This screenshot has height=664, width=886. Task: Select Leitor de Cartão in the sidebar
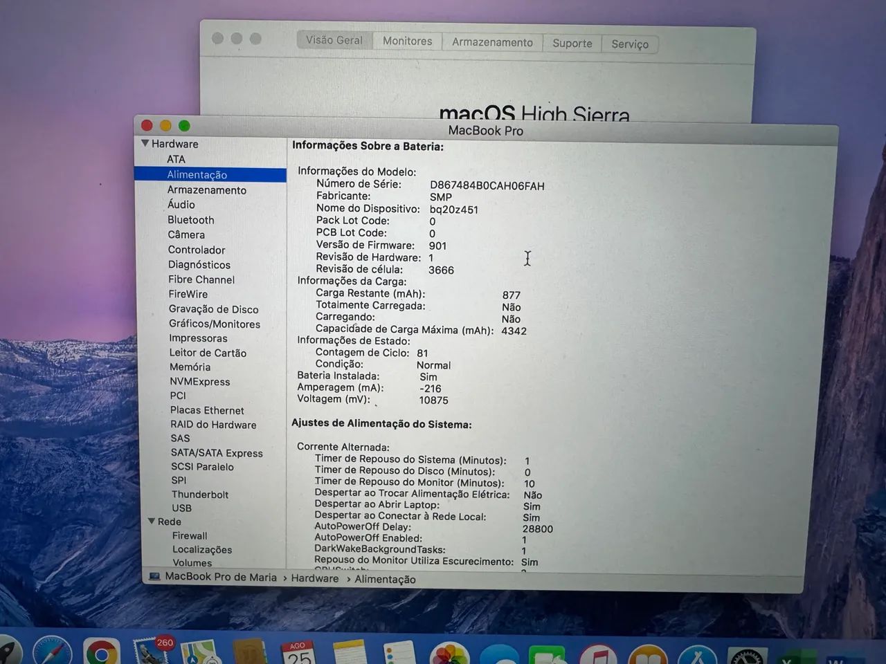208,353
